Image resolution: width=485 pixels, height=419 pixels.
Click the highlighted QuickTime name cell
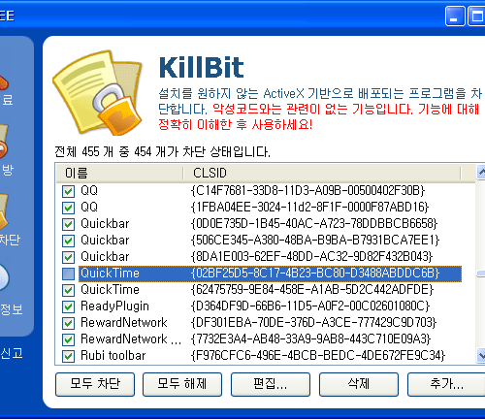coord(110,274)
